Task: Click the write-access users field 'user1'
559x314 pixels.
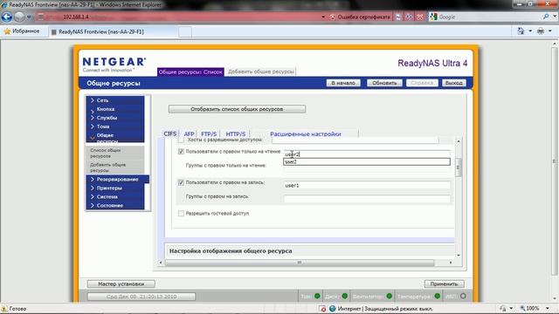Action: coord(367,185)
